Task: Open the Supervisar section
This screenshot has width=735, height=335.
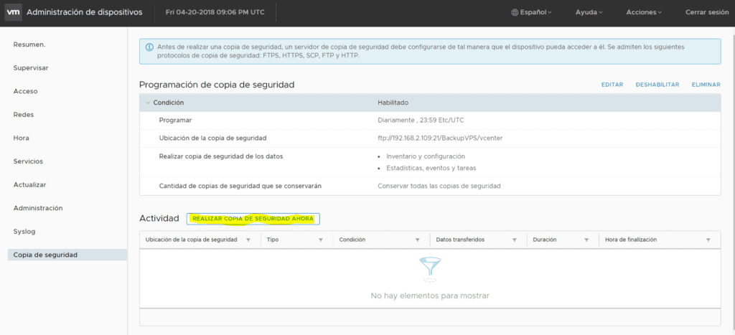Action: (31, 68)
